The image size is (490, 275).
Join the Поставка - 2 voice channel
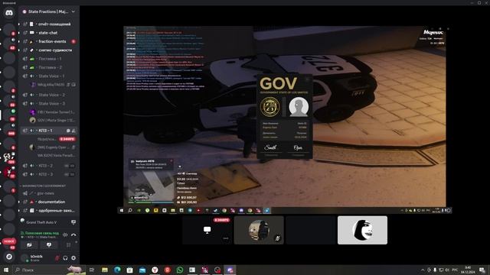pyautogui.click(x=49, y=67)
